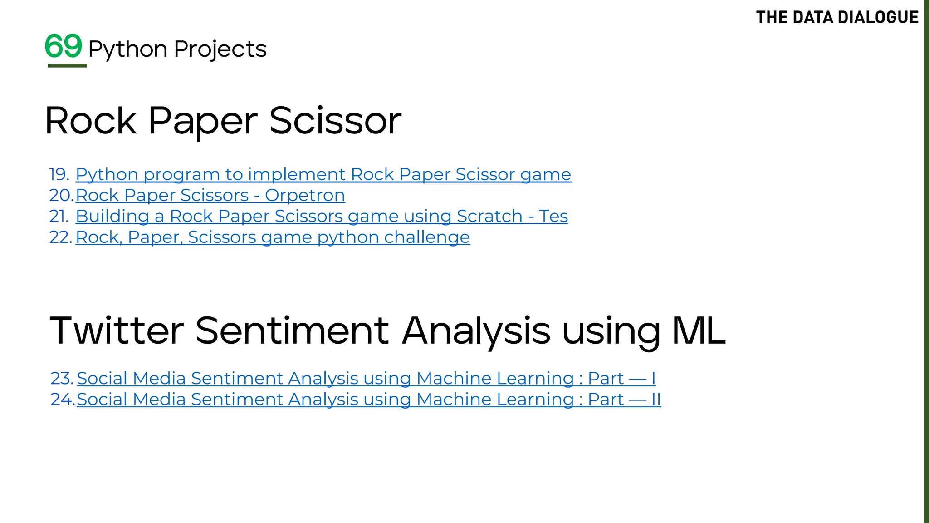Screen dimensions: 929x523
Task: Click the Python Projects title text
Action: click(177, 49)
